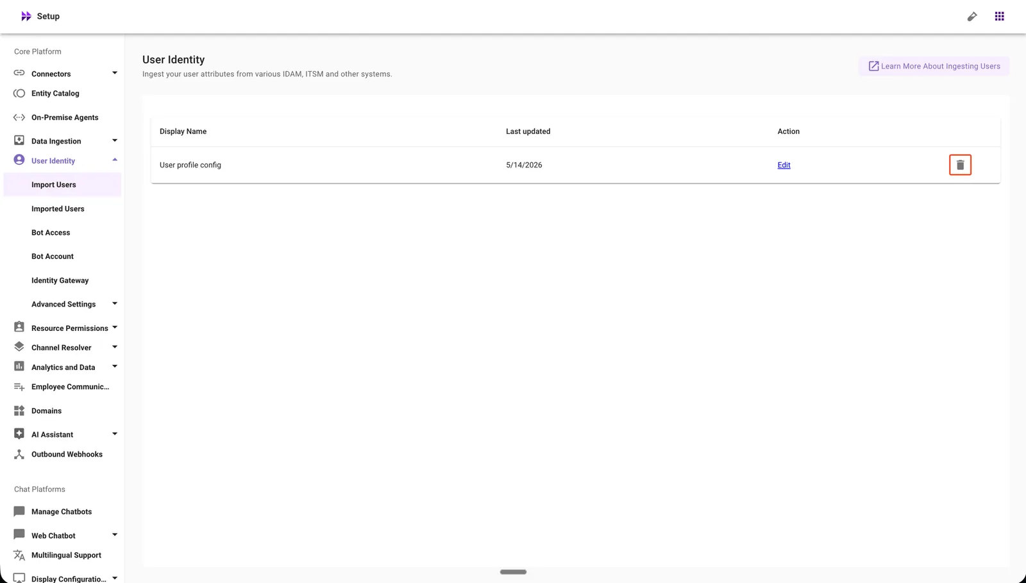The height and width of the screenshot is (583, 1026).
Task: Select the User profile config row name
Action: point(190,165)
